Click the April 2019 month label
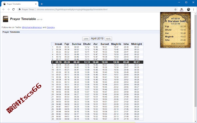The image size is (197, 123). [97, 38]
